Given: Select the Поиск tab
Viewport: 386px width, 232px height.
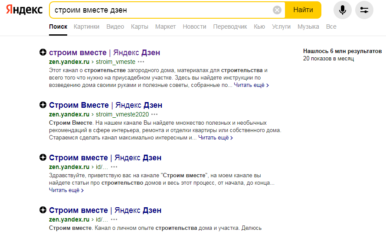Looking at the screenshot, I should (58, 27).
